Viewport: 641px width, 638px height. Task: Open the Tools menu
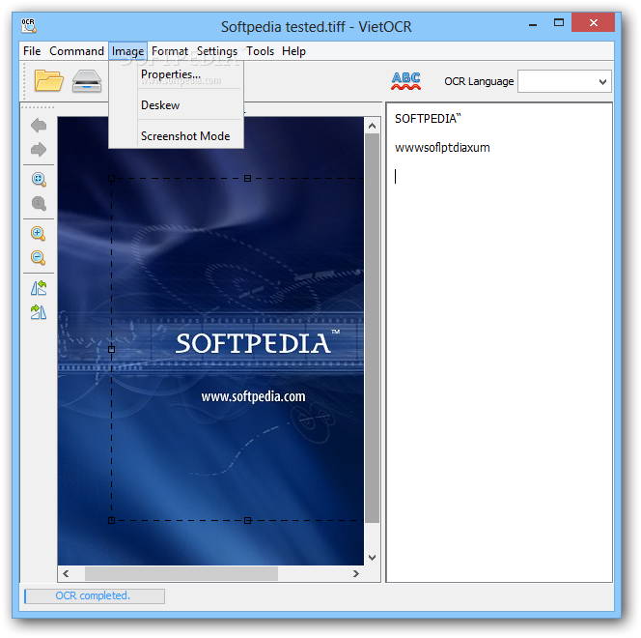tap(260, 51)
